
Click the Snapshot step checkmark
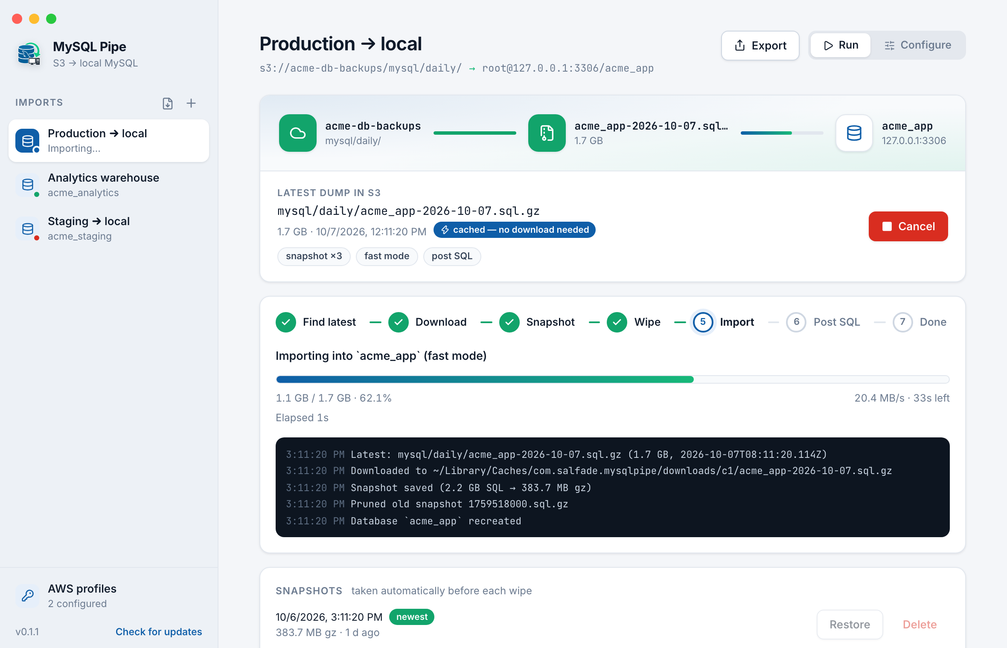509,322
